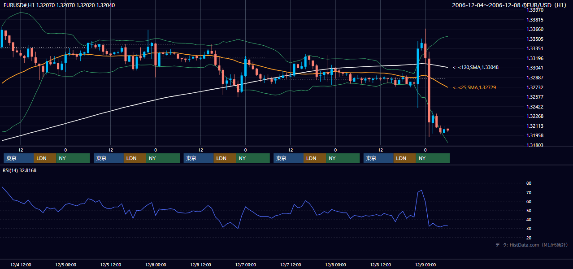The height and width of the screenshot is (269, 573).
Task: Click the 1.33970 price axis label
Action: (535, 10)
